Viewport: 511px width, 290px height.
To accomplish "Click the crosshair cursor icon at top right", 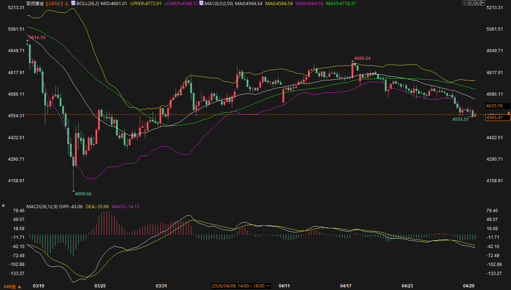I will [465, 3].
